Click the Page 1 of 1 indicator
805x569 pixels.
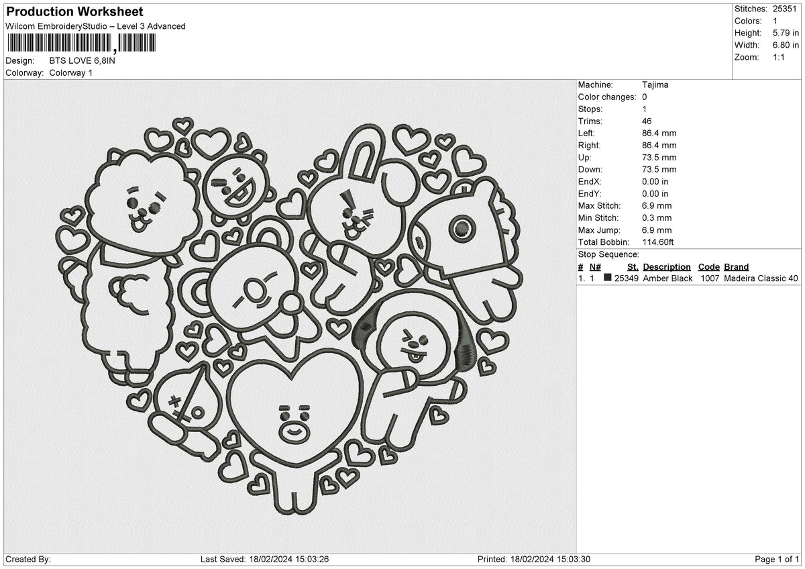pos(777,560)
